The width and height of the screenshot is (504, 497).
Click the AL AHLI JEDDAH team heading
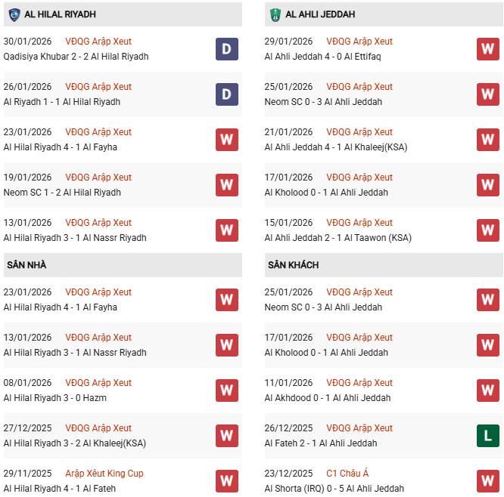click(320, 14)
